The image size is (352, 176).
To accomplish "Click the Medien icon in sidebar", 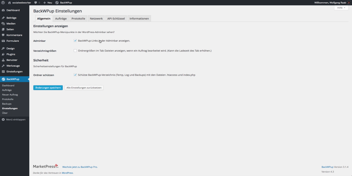I will click(x=3, y=24).
